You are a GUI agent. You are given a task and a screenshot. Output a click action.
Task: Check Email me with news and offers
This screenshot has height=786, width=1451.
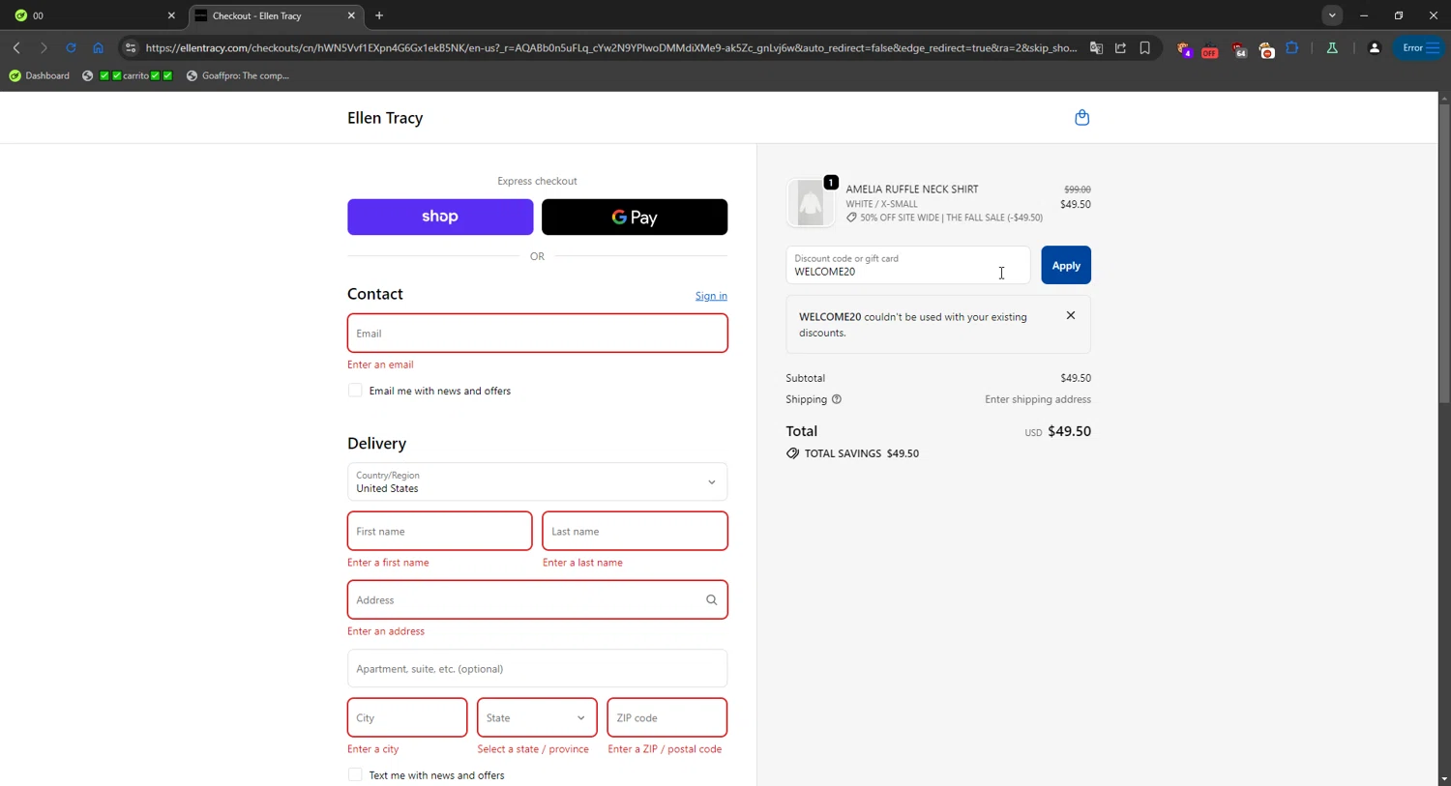355,391
